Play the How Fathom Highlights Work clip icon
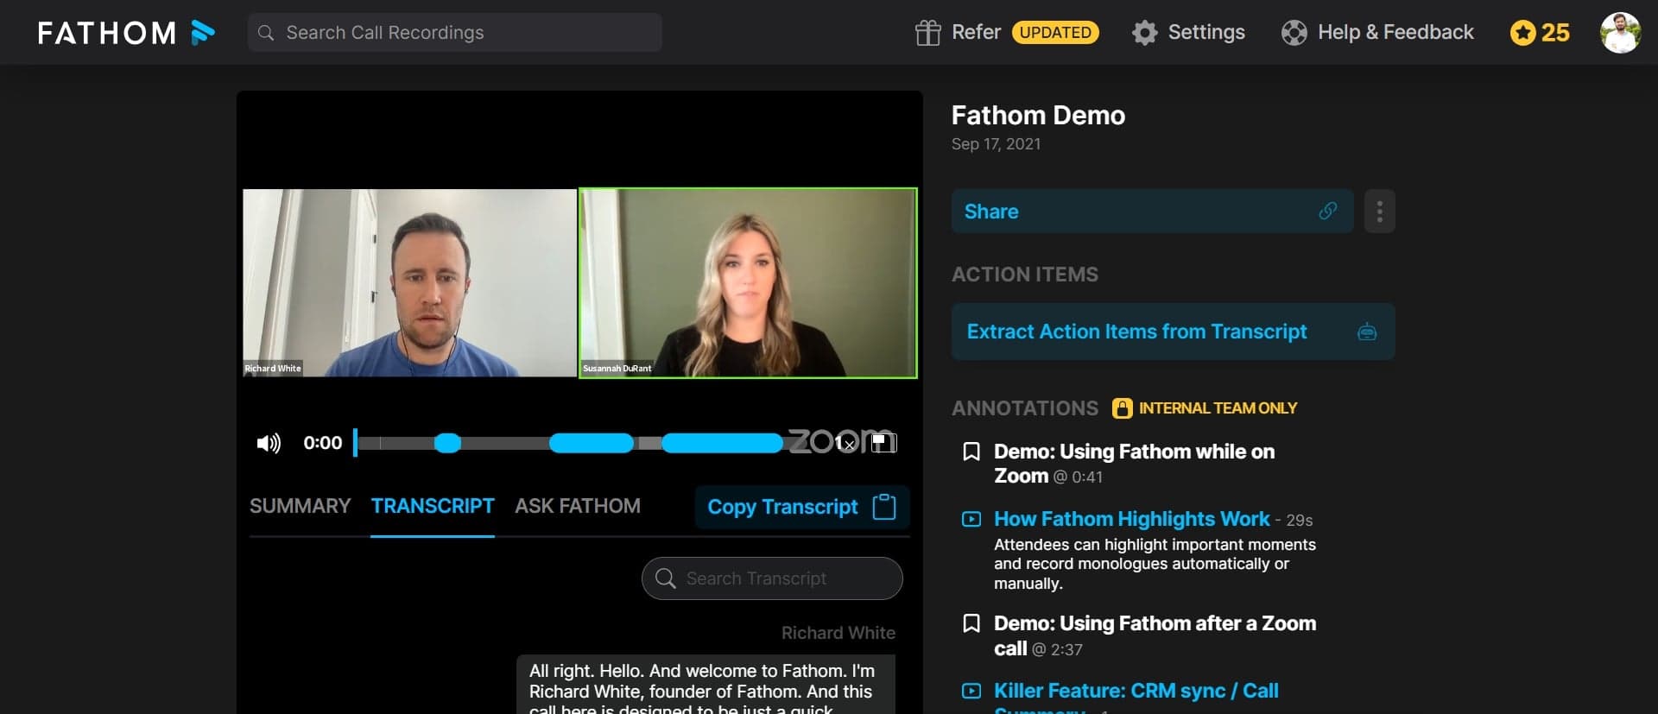The image size is (1658, 714). tap(971, 519)
